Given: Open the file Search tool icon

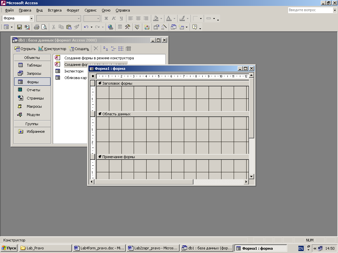Looking at the screenshot, I should point(27,27).
